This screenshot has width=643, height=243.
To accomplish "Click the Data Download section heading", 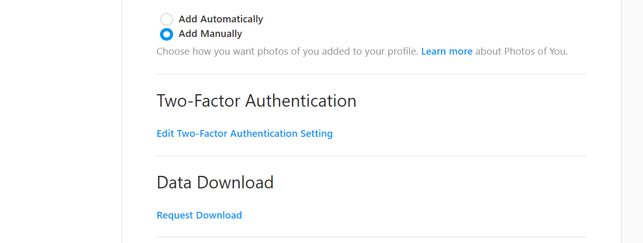I will click(215, 182).
